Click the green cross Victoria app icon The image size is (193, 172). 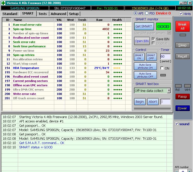click(x=3, y=3)
